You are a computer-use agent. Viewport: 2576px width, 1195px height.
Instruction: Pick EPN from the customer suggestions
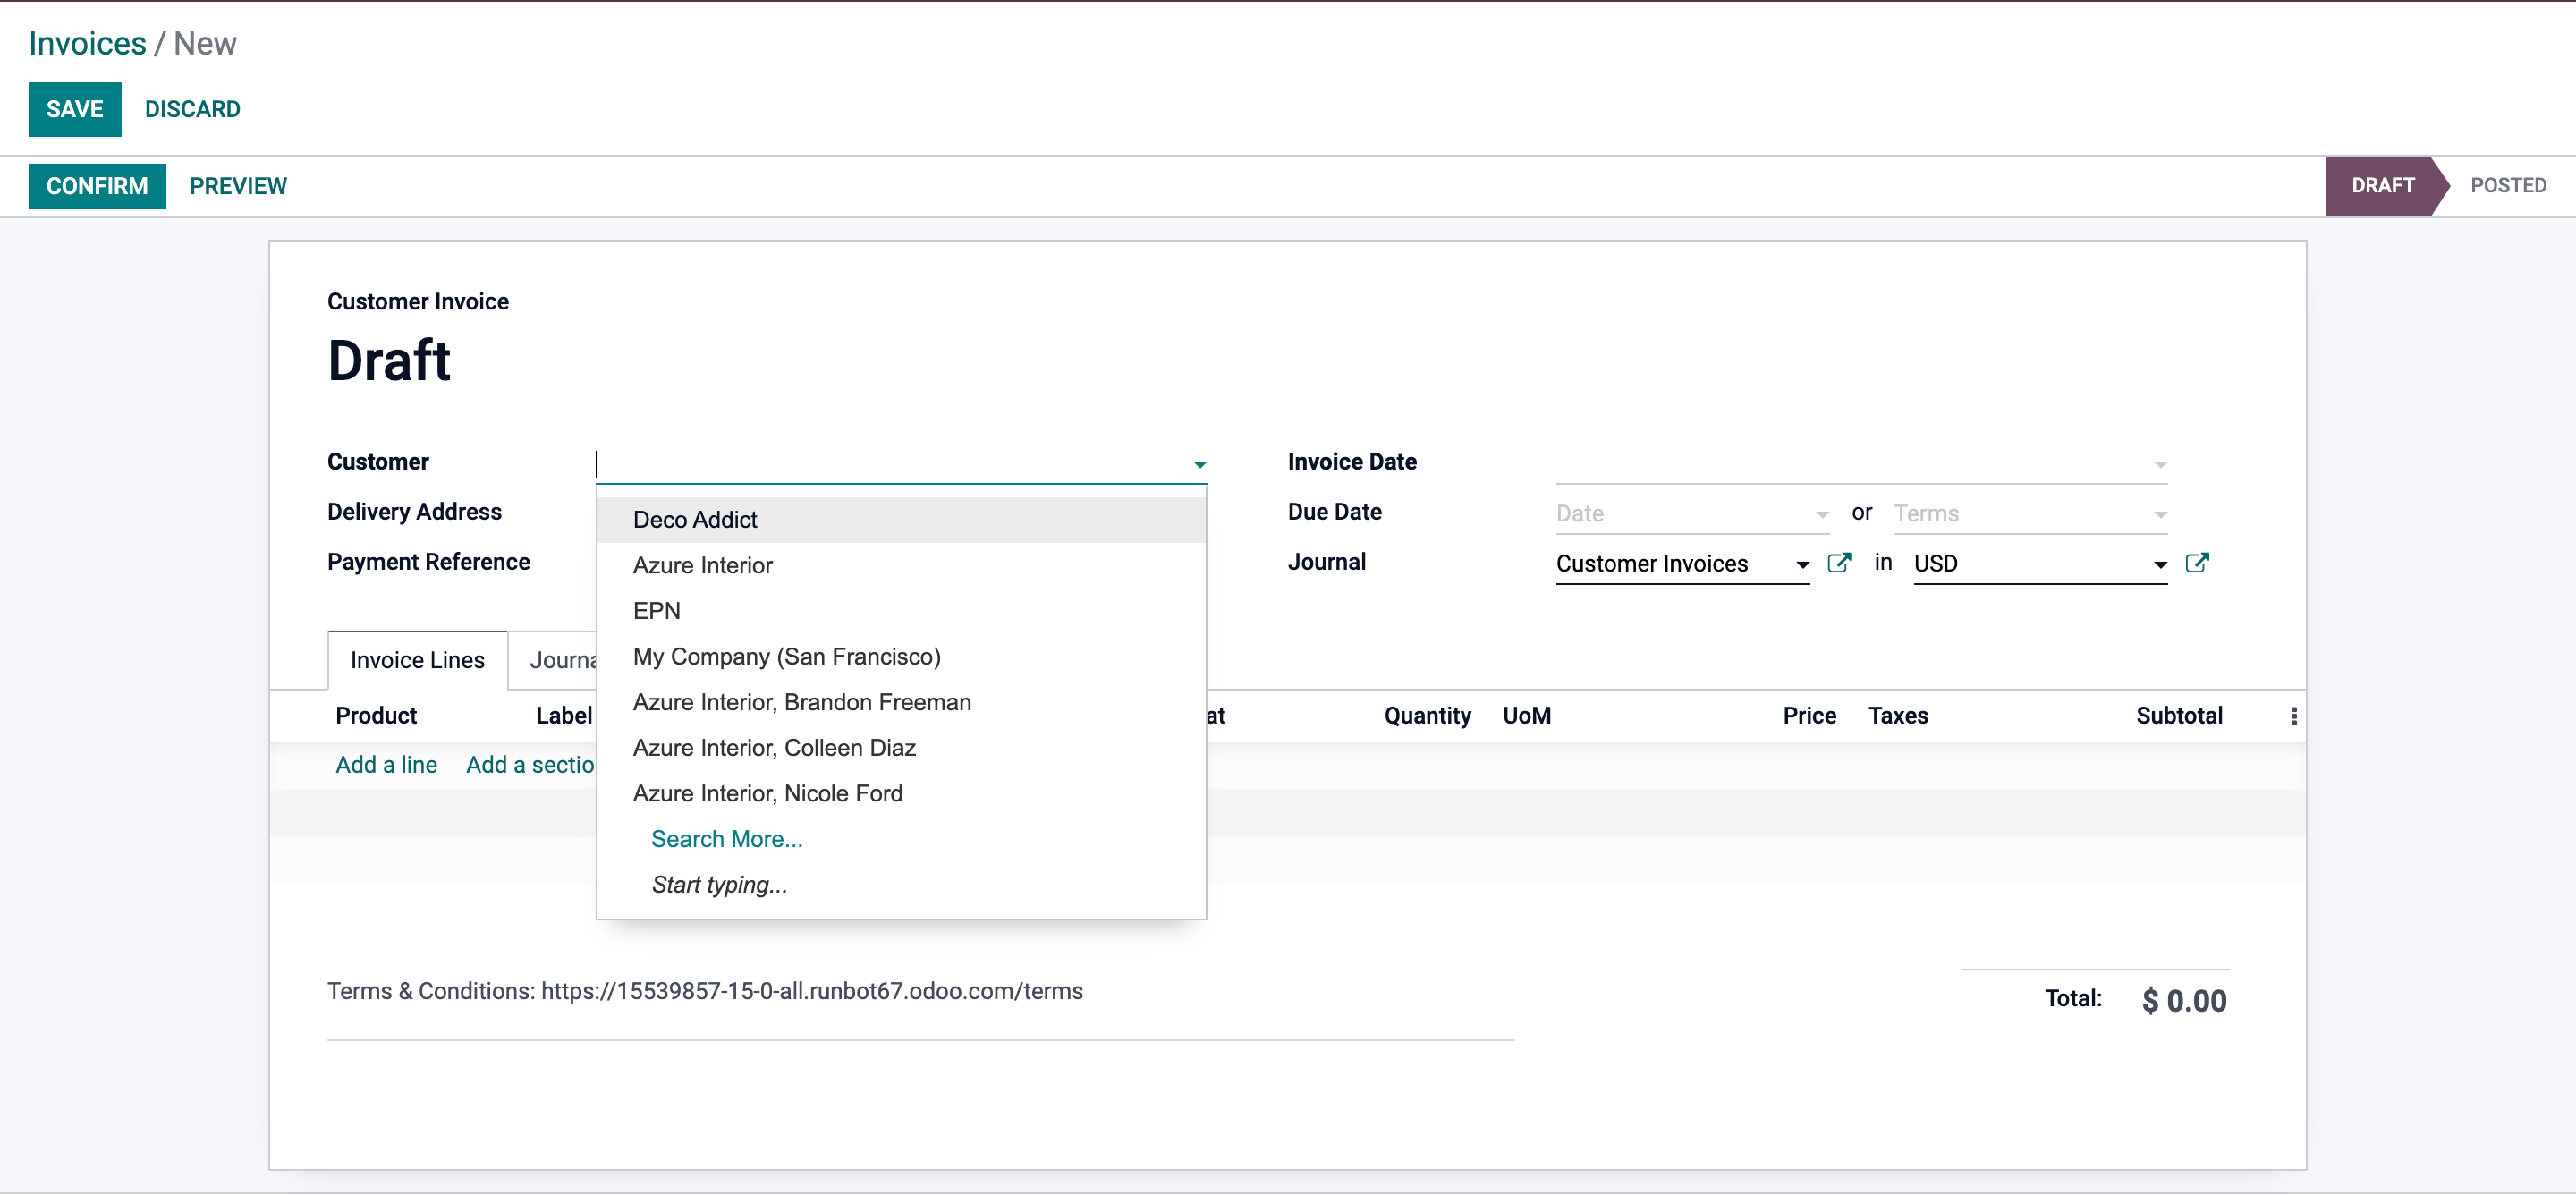click(656, 611)
